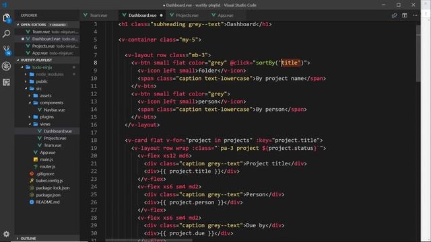The width and height of the screenshot is (431, 242).
Task: Click 'By project name' text on line 10
Action: 279,79
